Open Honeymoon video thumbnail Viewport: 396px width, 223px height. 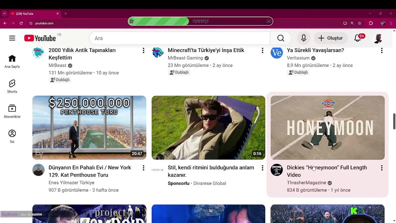pyautogui.click(x=328, y=128)
